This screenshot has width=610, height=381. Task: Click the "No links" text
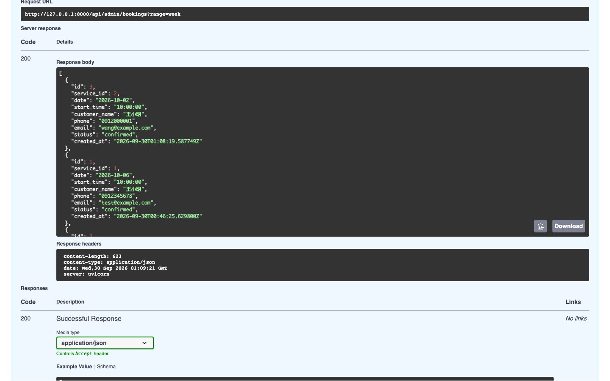[576, 318]
